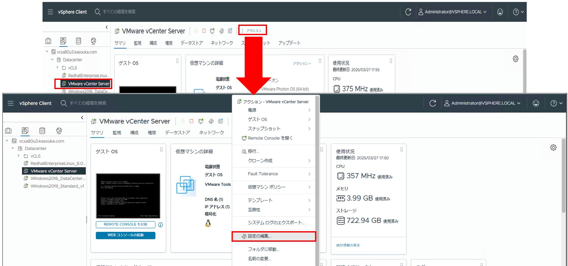Image resolution: width=568 pixels, height=266 pixels.
Task: Click refresh icon in lower screenshot header
Action: [433, 103]
